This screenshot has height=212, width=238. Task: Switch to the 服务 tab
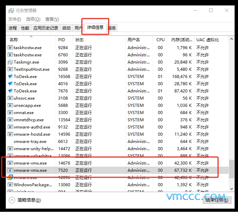[x=112, y=28]
